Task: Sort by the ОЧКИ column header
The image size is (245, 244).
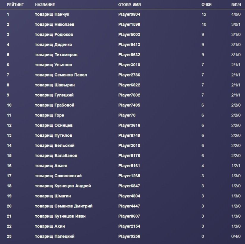Action: 207,5
